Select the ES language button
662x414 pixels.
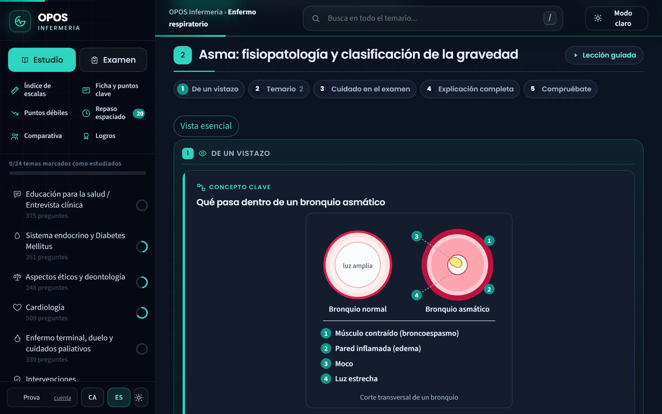119,397
